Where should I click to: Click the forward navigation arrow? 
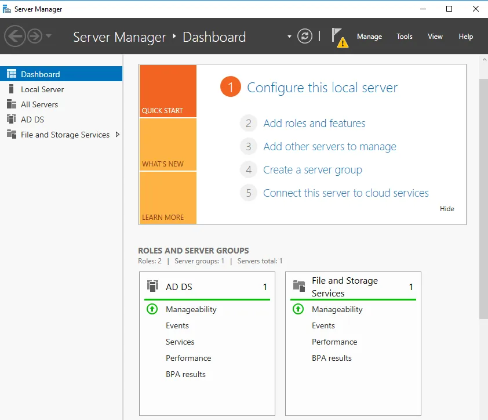click(35, 36)
